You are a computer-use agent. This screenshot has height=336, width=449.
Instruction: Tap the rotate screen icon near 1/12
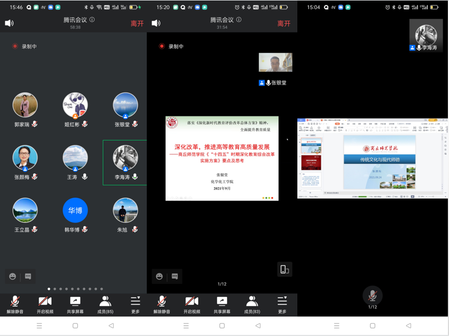pyautogui.click(x=284, y=269)
